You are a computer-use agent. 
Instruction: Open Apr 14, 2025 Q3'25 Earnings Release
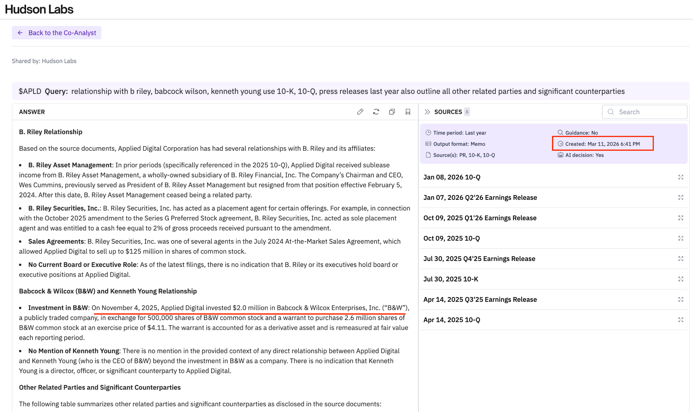click(x=480, y=299)
